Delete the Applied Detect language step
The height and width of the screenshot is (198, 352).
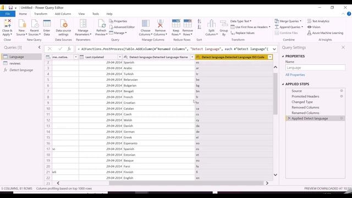point(289,118)
